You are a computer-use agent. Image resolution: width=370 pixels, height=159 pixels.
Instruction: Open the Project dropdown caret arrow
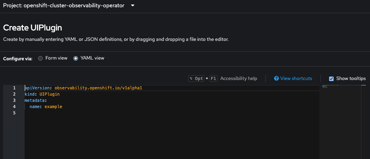[x=133, y=6]
